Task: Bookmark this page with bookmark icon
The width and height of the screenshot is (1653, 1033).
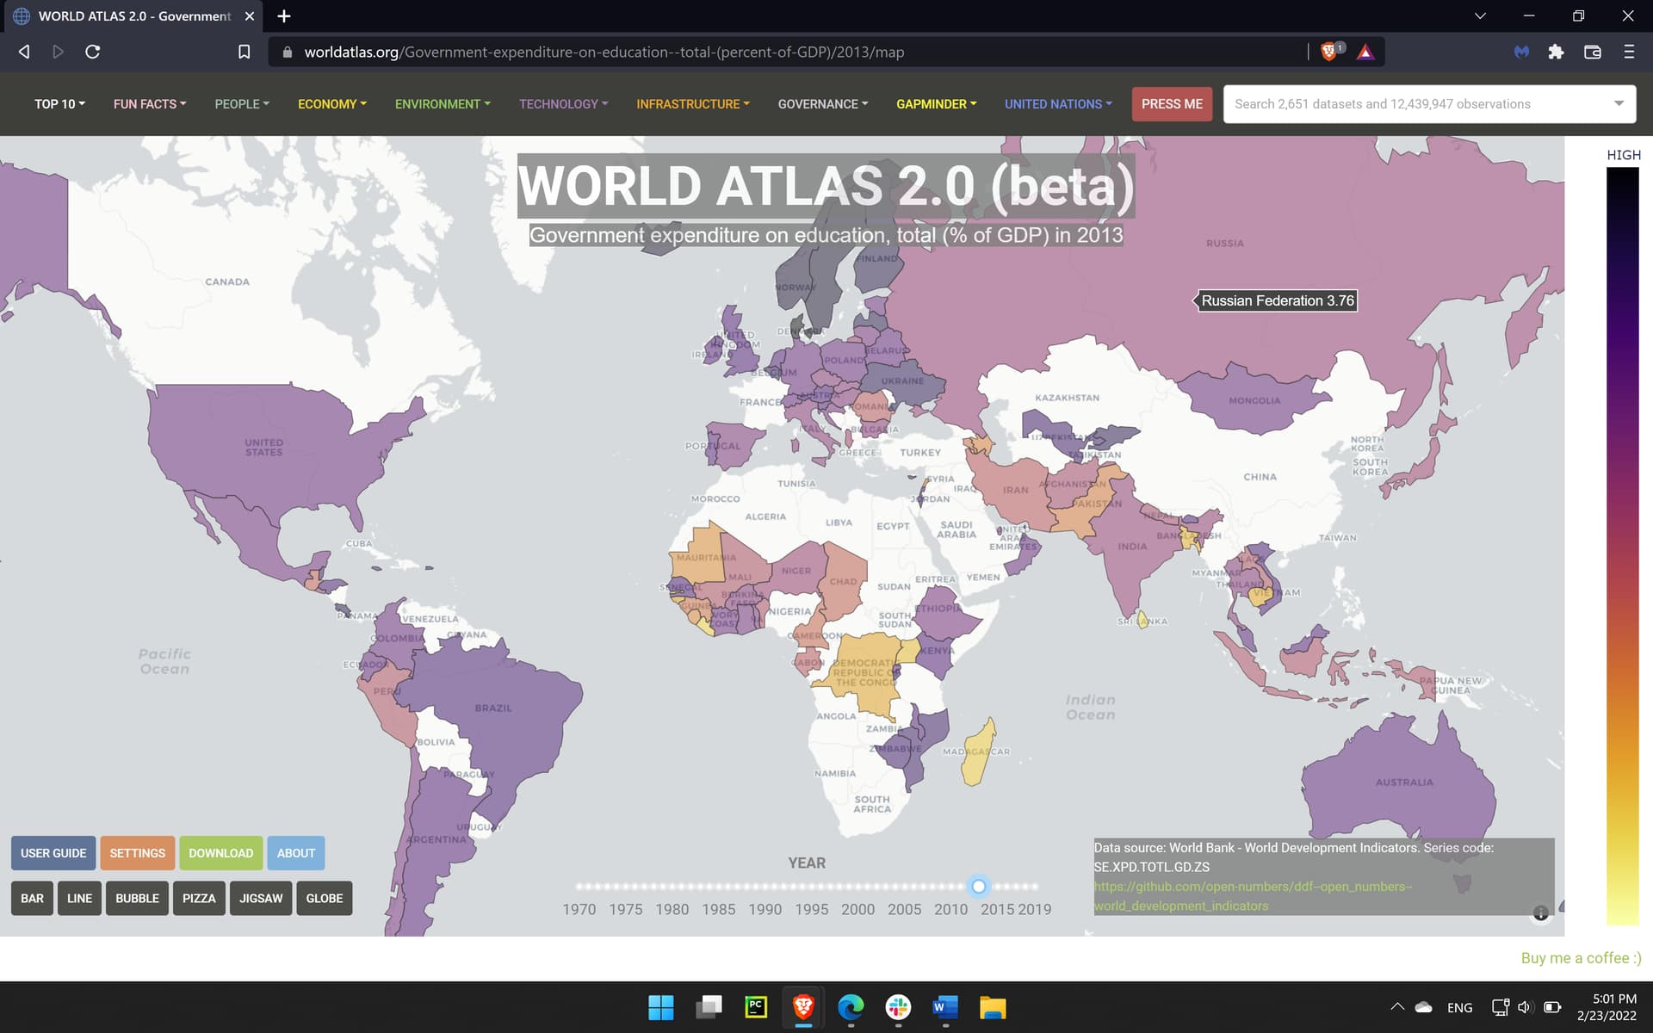Action: [245, 52]
